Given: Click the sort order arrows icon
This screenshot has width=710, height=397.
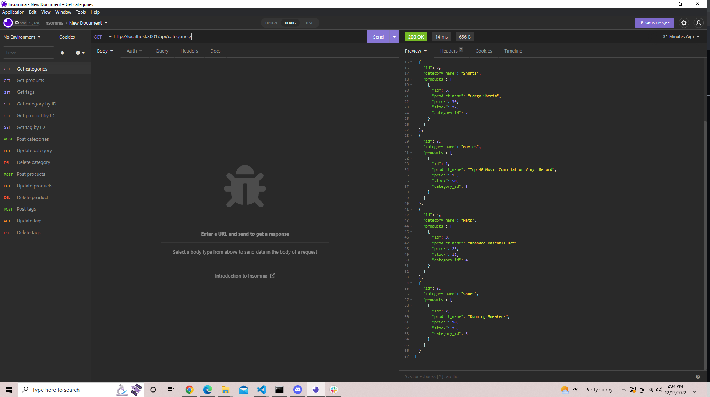Looking at the screenshot, I should [x=62, y=53].
